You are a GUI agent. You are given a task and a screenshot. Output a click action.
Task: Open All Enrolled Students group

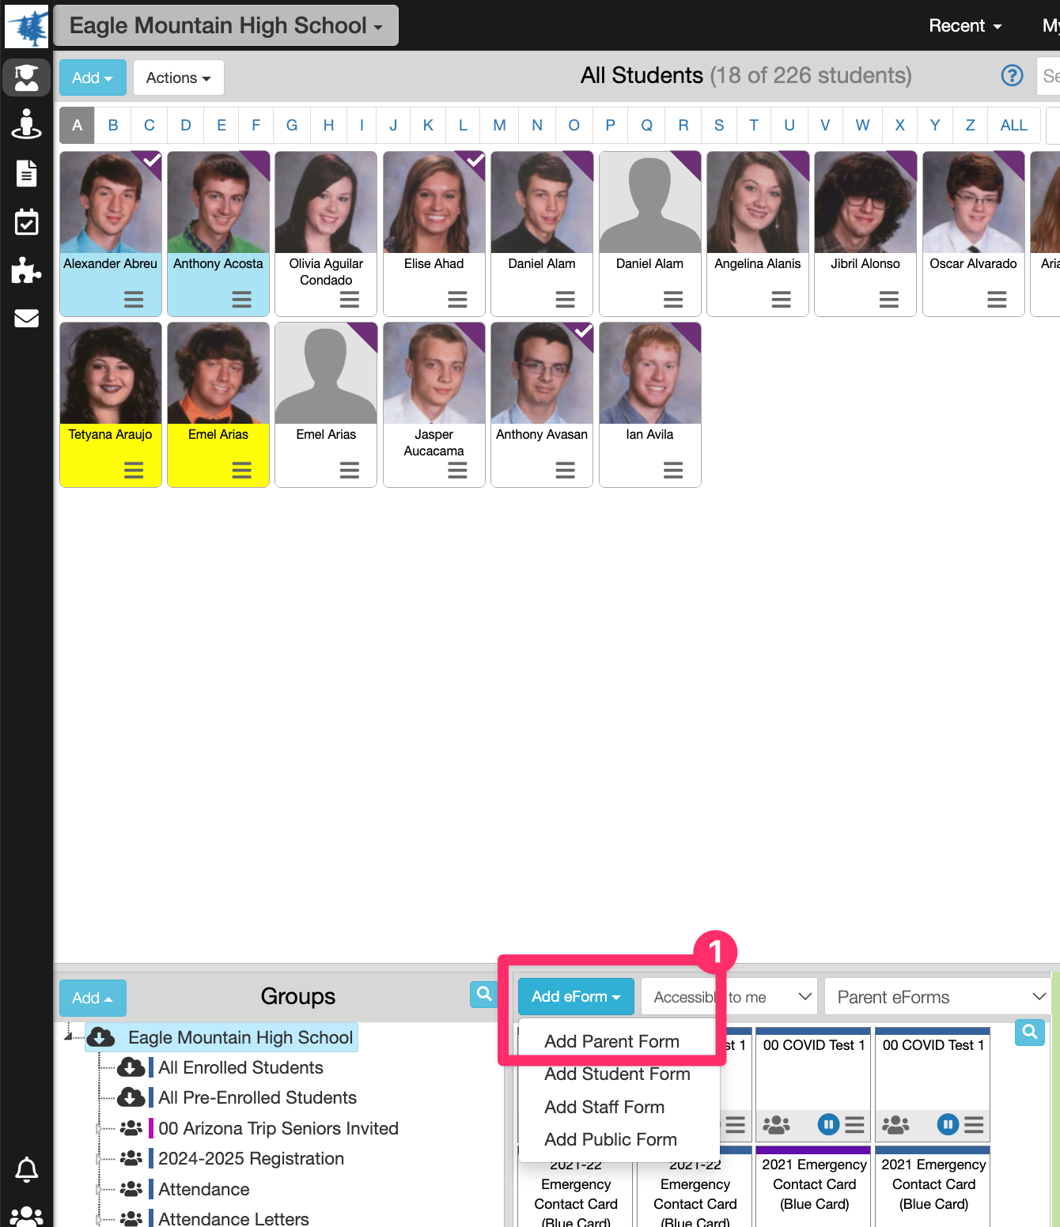click(x=240, y=1068)
